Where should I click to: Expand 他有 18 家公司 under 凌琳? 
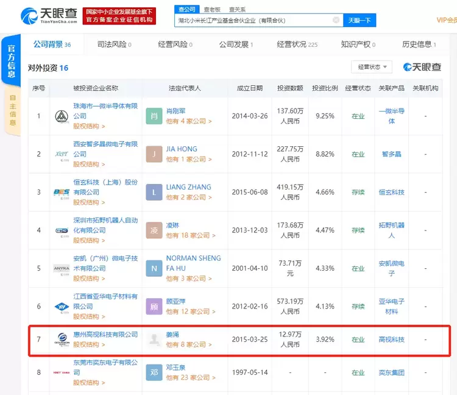click(189, 235)
